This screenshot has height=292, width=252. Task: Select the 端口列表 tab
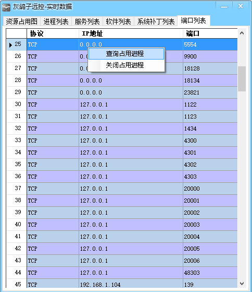194,20
